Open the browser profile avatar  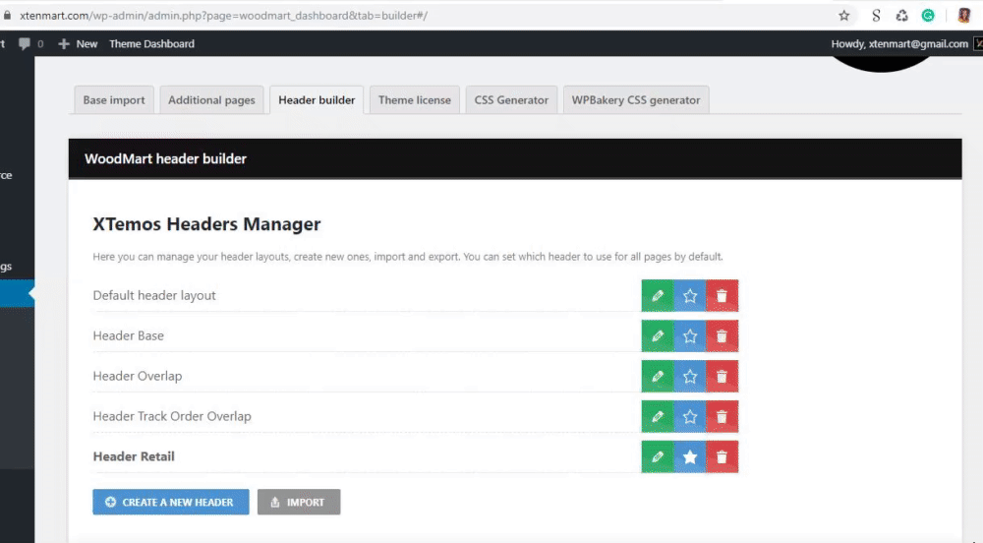(964, 16)
